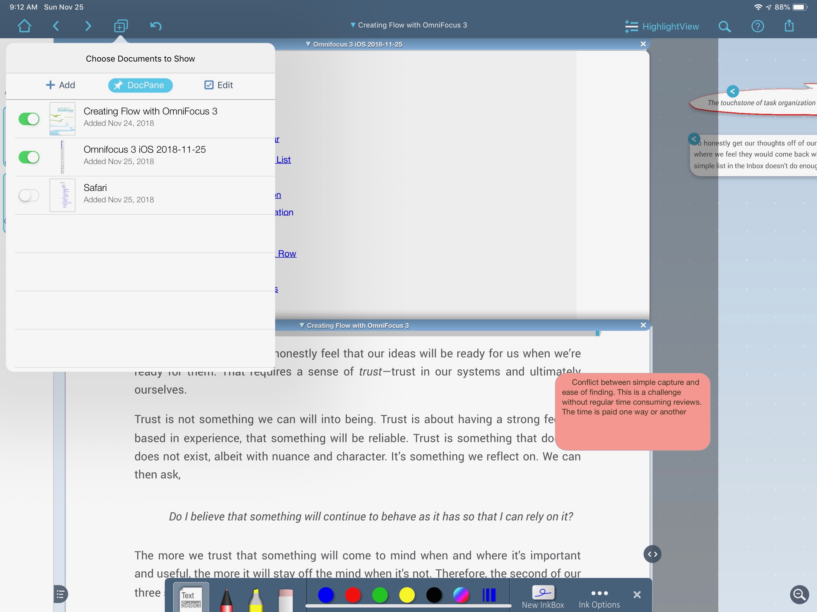817x612 pixels.
Task: Pick the green ink color
Action: click(380, 595)
